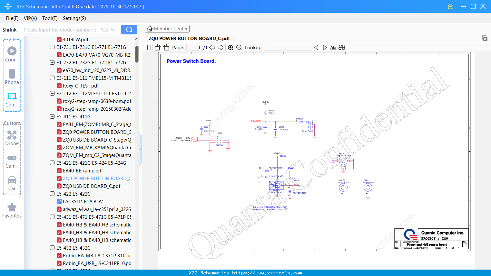Rotate the page clockwise
The image size is (491, 276).
click(x=166, y=47)
